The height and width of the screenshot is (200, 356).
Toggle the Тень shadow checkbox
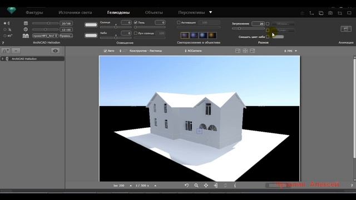pos(136,22)
